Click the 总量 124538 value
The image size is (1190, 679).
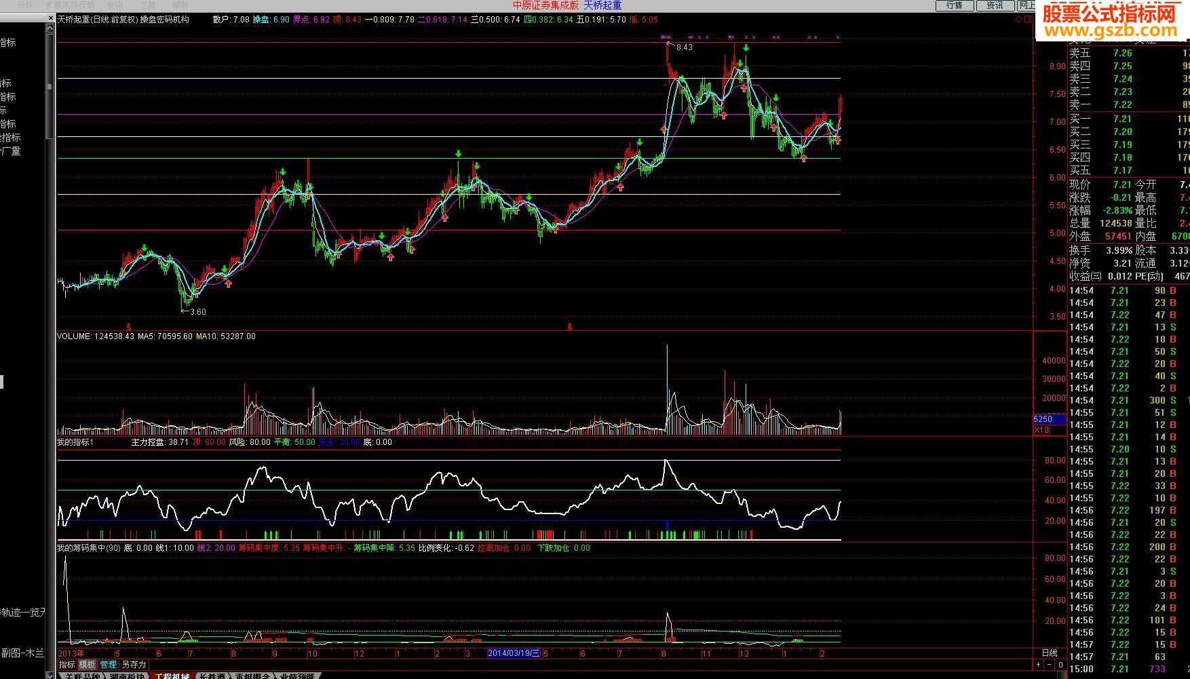pyautogui.click(x=1116, y=223)
